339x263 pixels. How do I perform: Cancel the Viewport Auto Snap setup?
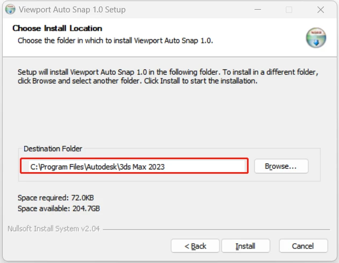pyautogui.click(x=303, y=246)
